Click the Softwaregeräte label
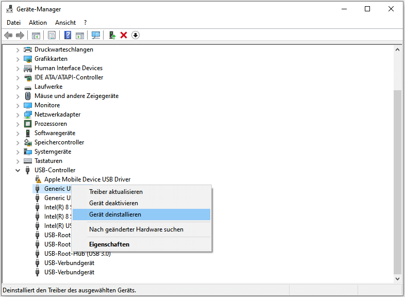This screenshot has height=297, width=405. click(x=55, y=133)
